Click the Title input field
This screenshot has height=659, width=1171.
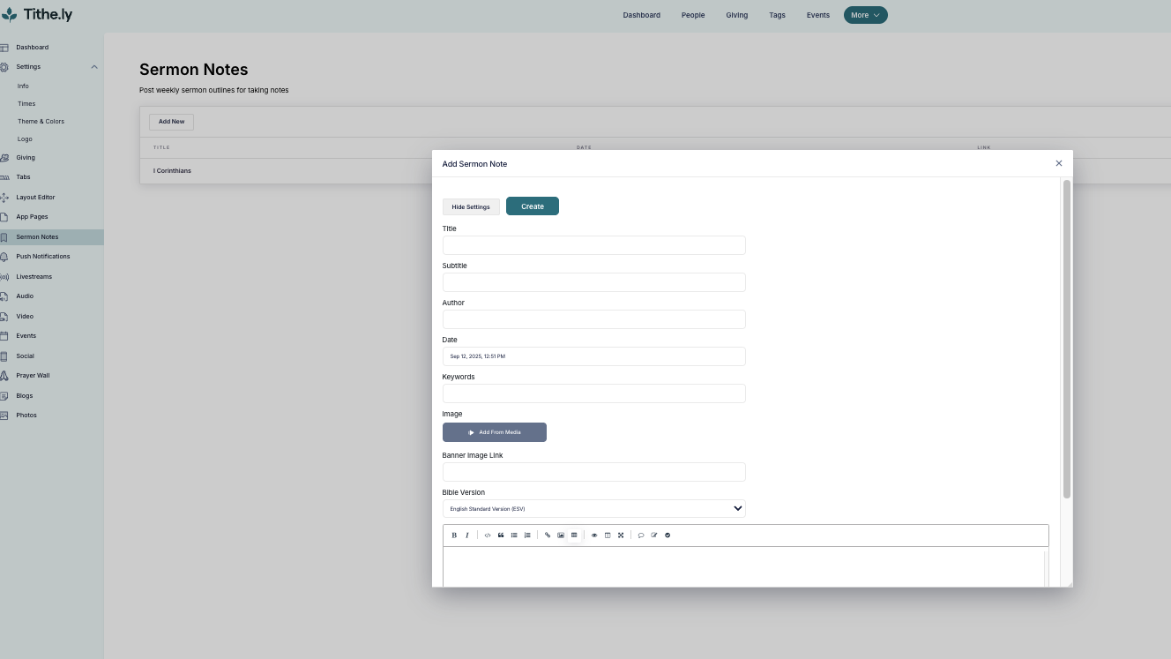pos(593,245)
